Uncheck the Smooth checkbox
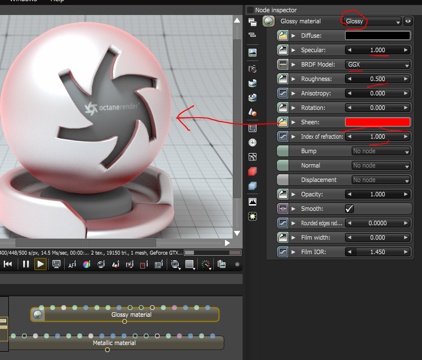Image resolution: width=422 pixels, height=360 pixels. (349, 209)
